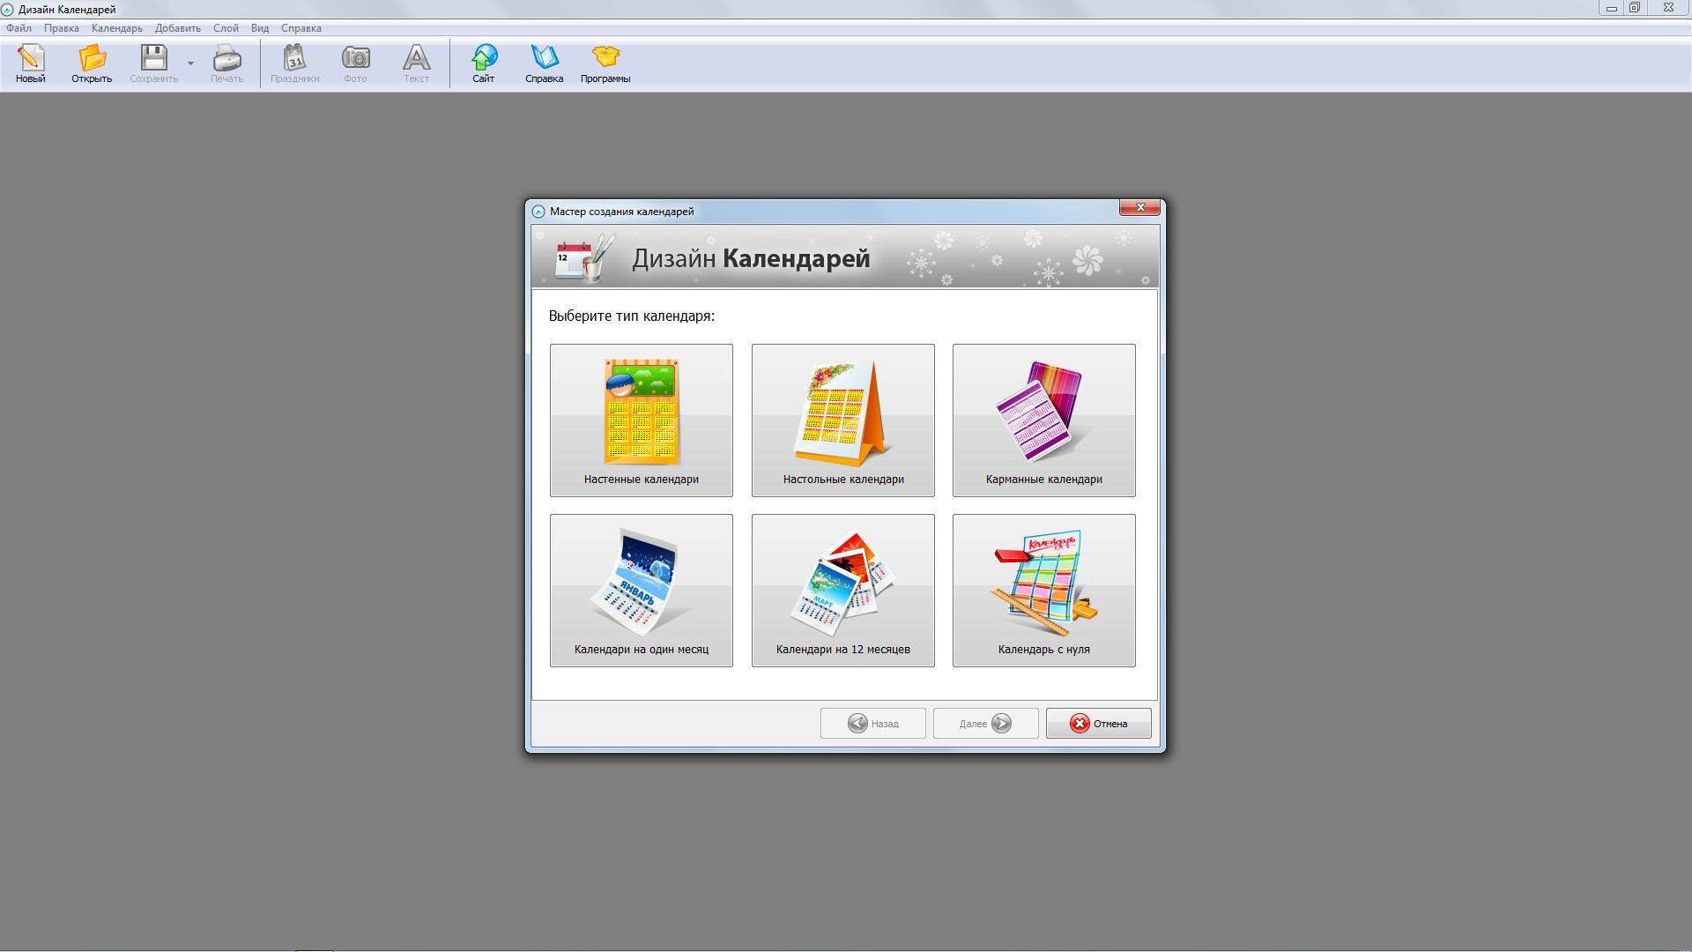Restore down the main application window
Image resolution: width=1692 pixels, height=952 pixels.
pyautogui.click(x=1635, y=8)
